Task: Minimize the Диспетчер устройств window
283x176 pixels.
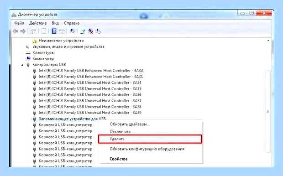Action: pos(242,13)
